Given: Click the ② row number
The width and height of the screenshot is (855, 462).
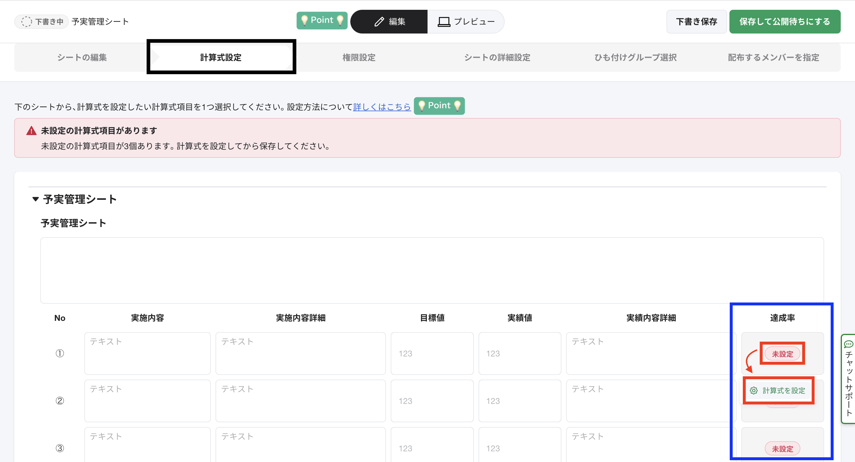Looking at the screenshot, I should pyautogui.click(x=60, y=401).
